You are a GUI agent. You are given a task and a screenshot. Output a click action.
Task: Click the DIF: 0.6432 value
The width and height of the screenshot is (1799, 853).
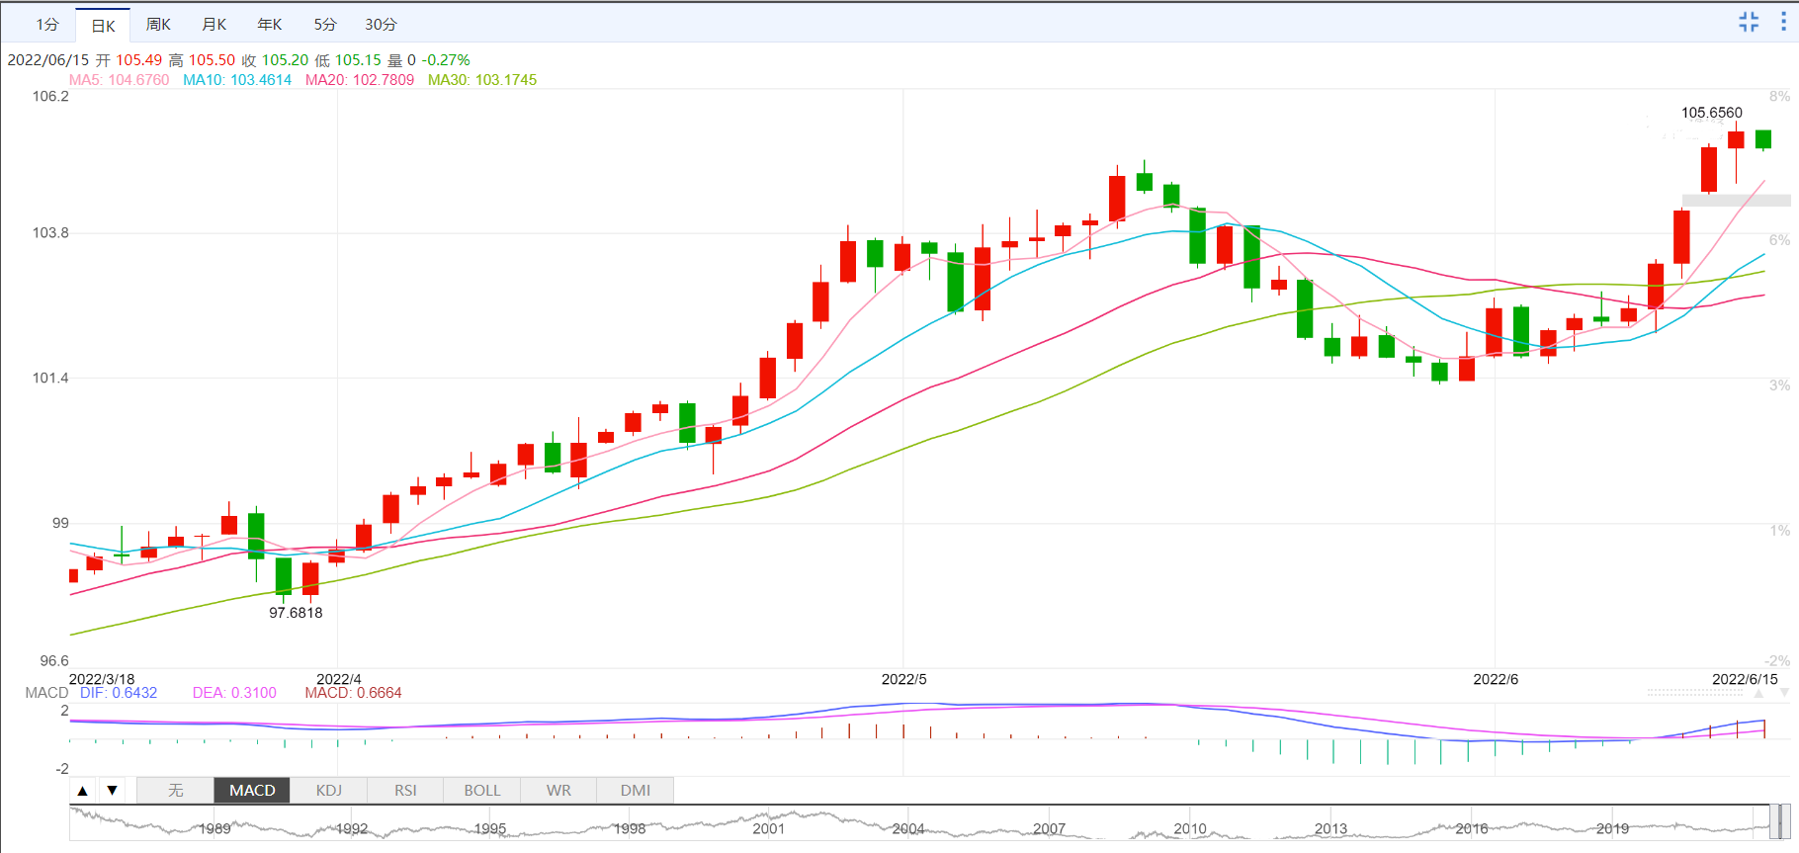pos(119,693)
